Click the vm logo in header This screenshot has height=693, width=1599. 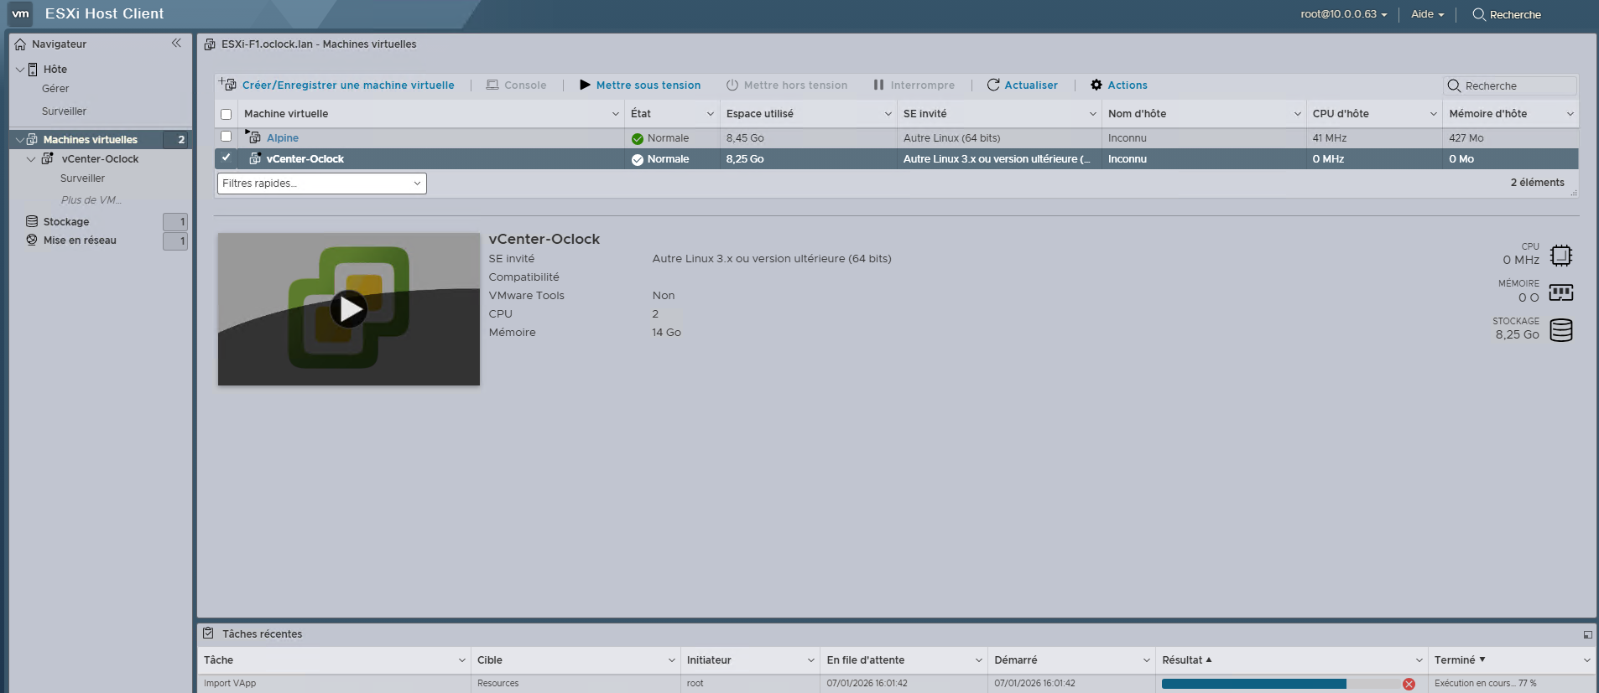tap(20, 13)
